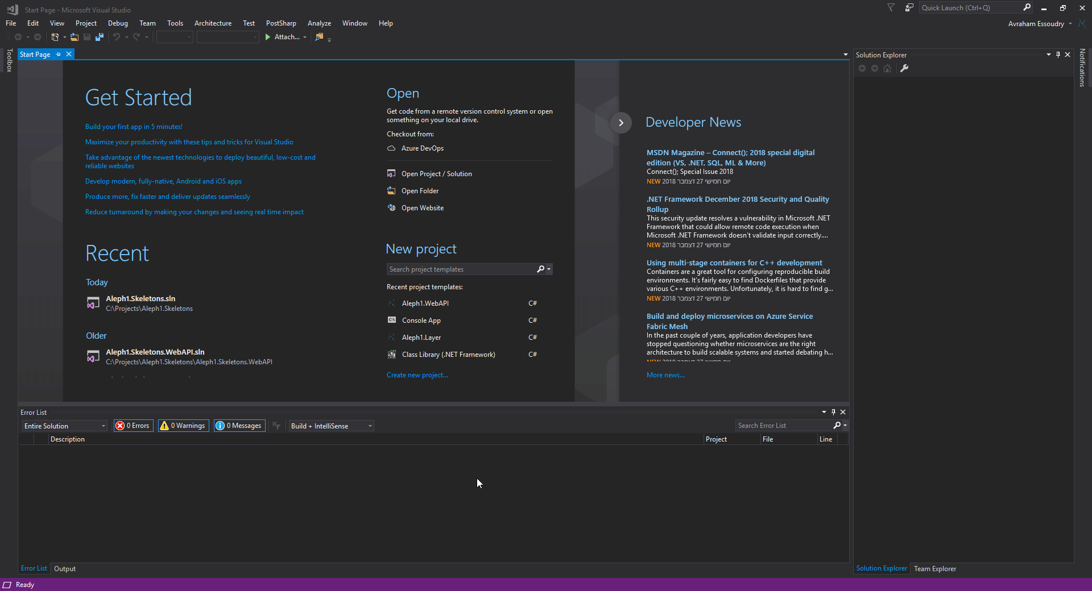This screenshot has width=1092, height=591.
Task: Open the toolbar overflow options arrow
Action: pyautogui.click(x=329, y=39)
